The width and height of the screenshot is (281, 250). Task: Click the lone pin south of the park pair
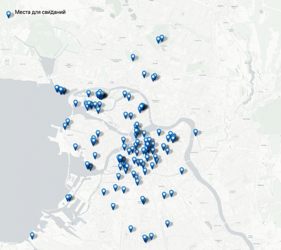133,57
